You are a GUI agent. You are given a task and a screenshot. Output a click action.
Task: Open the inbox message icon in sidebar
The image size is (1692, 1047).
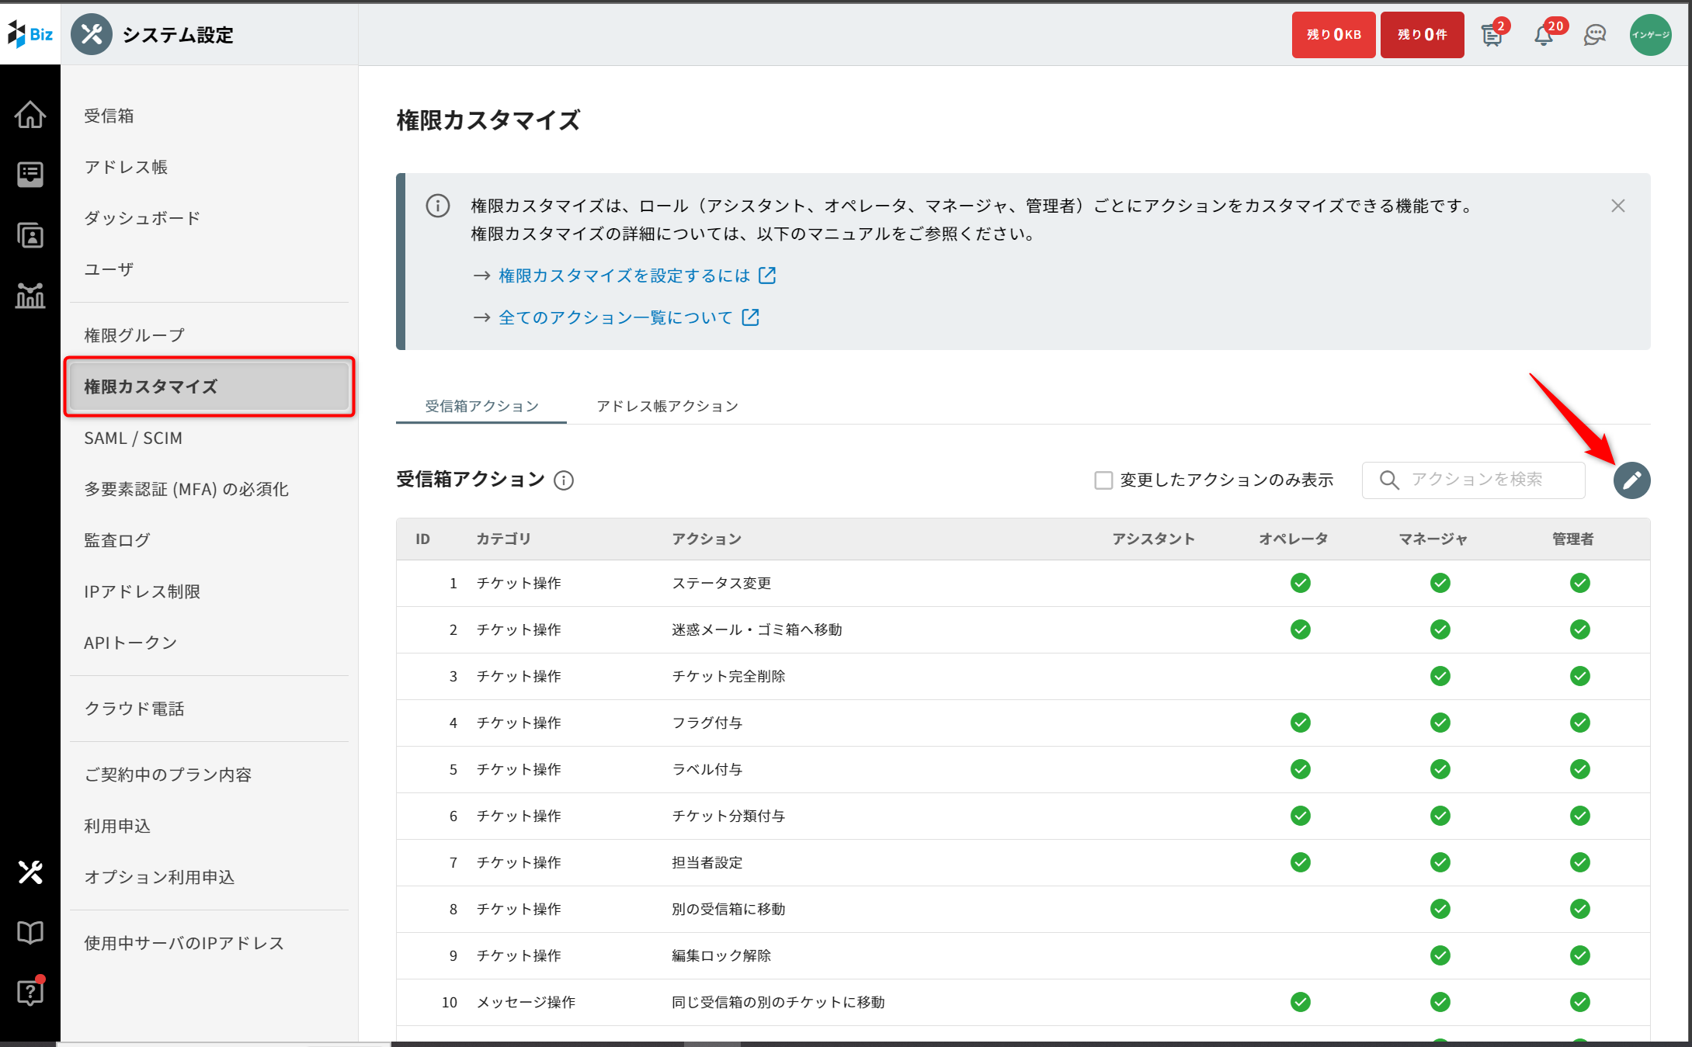[x=30, y=175]
